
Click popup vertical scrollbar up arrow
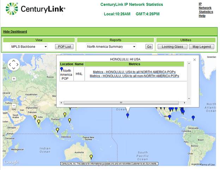(x=189, y=64)
